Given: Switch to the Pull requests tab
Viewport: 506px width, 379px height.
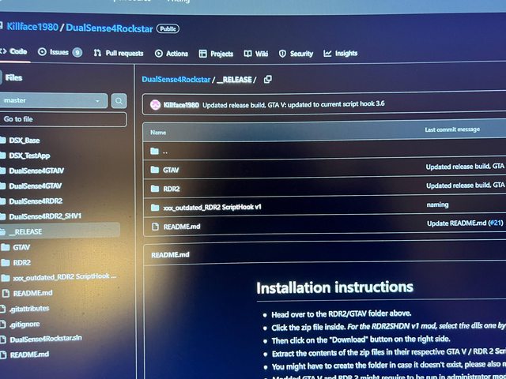Looking at the screenshot, I should (x=119, y=53).
